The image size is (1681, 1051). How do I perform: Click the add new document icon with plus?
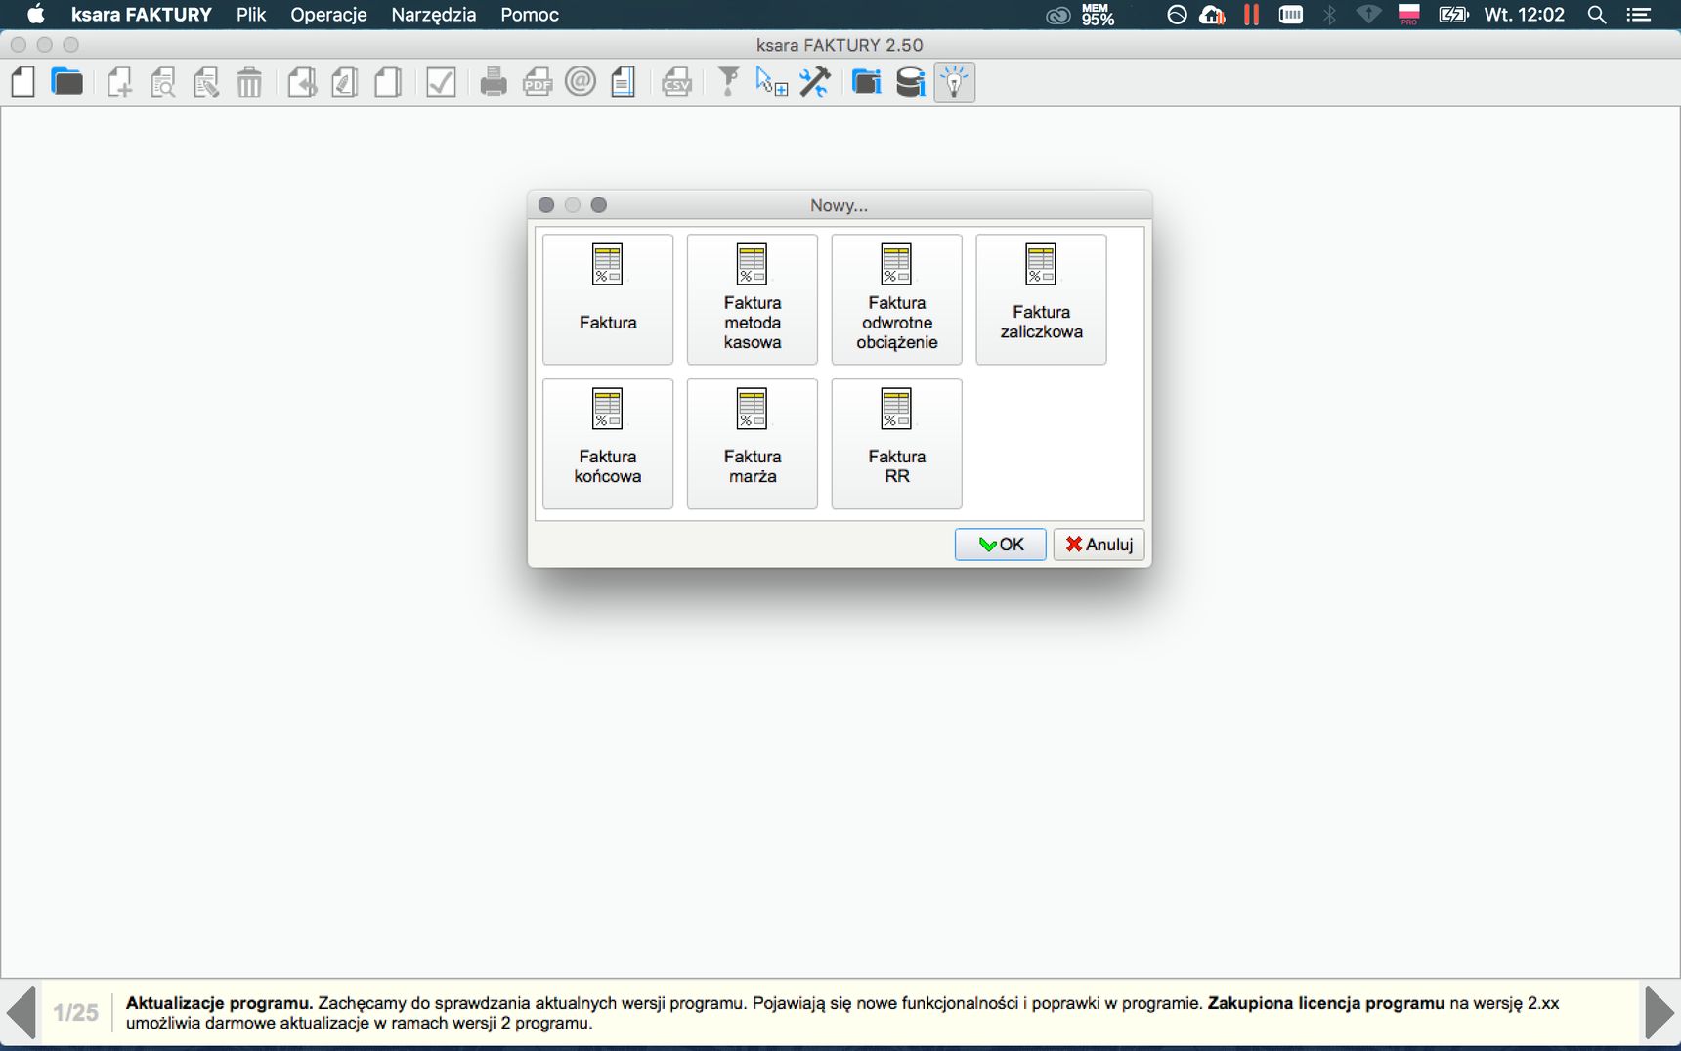[x=119, y=82]
